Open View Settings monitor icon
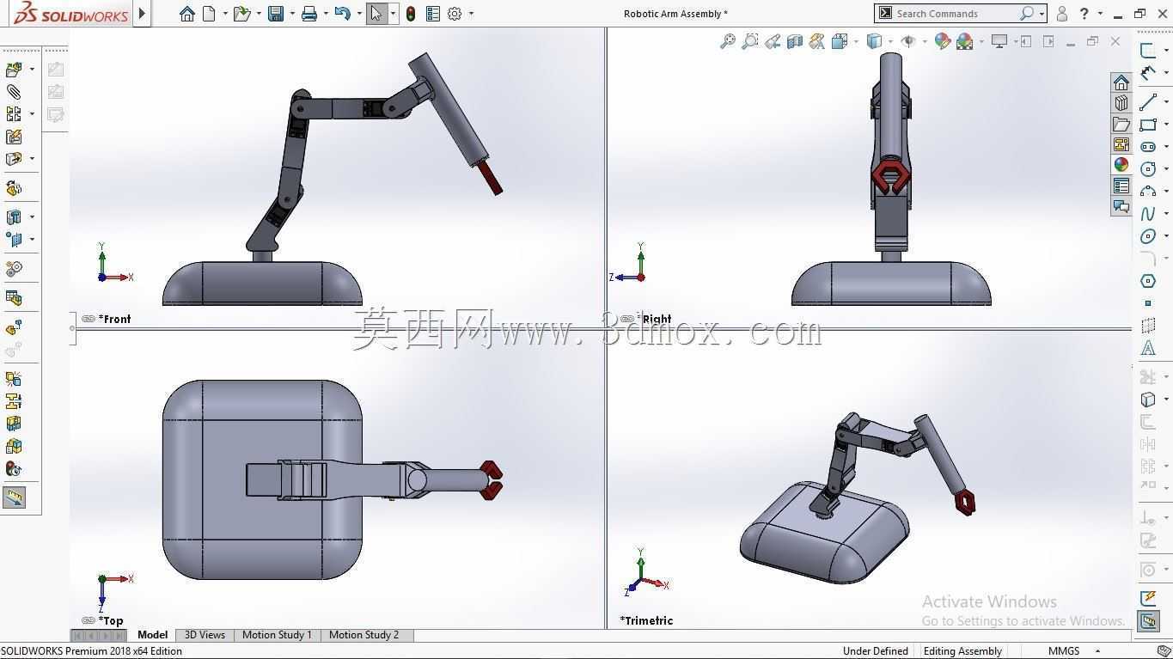 coord(999,41)
